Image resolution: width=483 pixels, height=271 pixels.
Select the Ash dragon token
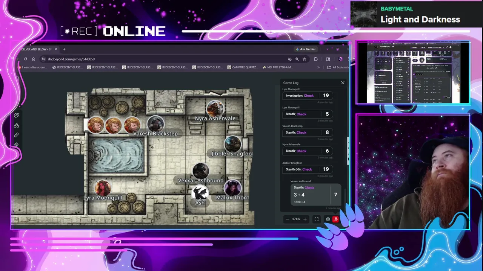coord(200,193)
